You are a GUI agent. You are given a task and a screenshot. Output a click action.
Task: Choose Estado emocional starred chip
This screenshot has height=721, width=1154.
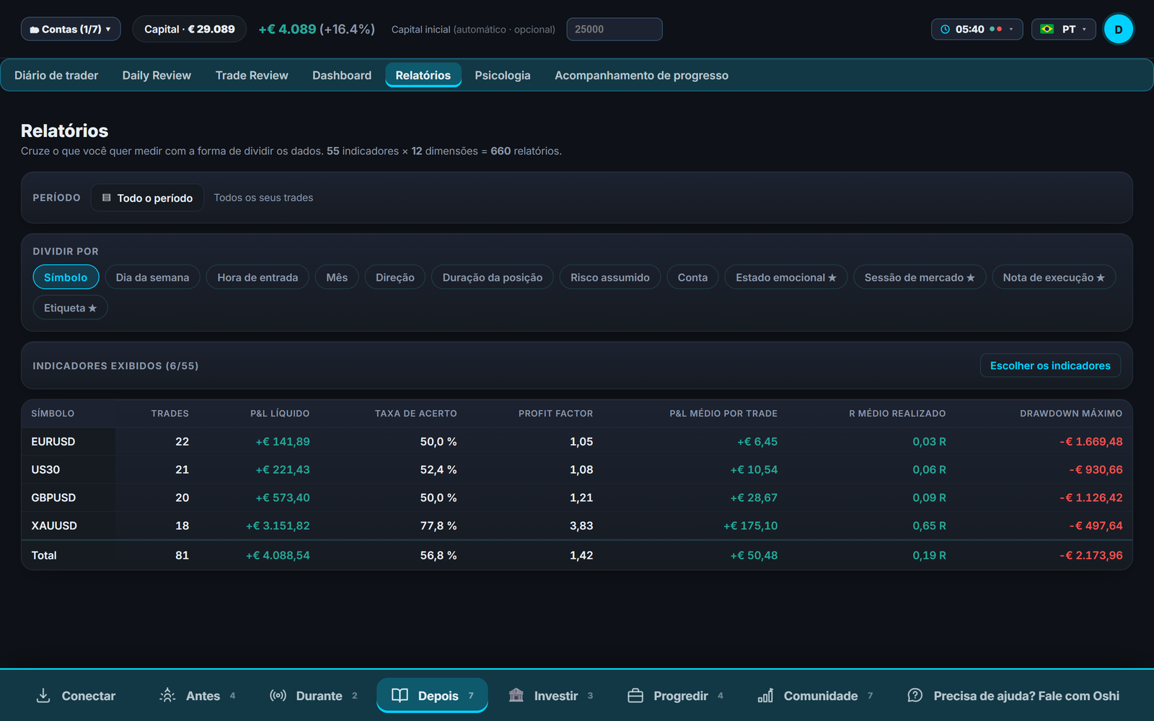click(x=786, y=277)
